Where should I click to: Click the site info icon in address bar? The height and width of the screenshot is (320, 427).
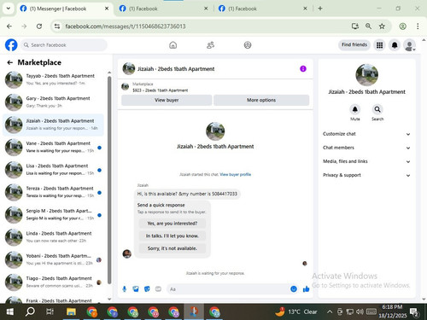tap(57, 26)
